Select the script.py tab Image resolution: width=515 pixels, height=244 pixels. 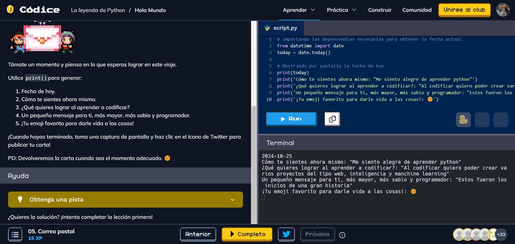(282, 28)
